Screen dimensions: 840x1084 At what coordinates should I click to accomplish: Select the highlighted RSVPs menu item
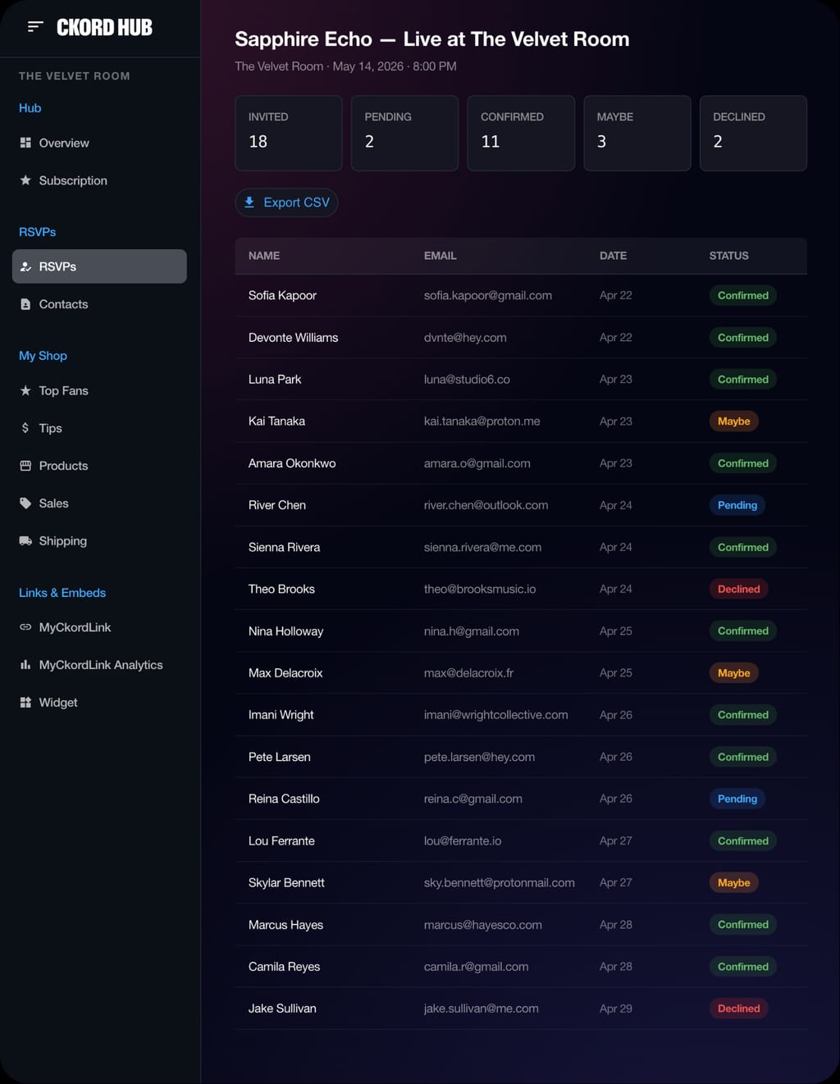(x=99, y=266)
